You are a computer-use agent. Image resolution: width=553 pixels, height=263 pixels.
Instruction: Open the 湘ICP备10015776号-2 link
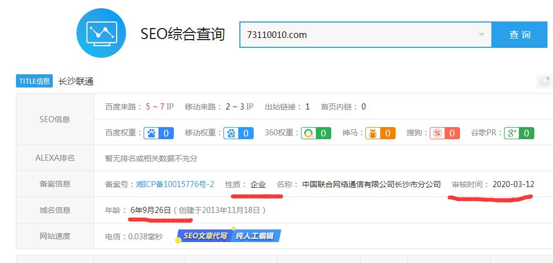(175, 184)
